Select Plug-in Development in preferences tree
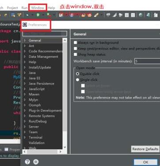Screen dimensions: 160x166 [45, 110]
